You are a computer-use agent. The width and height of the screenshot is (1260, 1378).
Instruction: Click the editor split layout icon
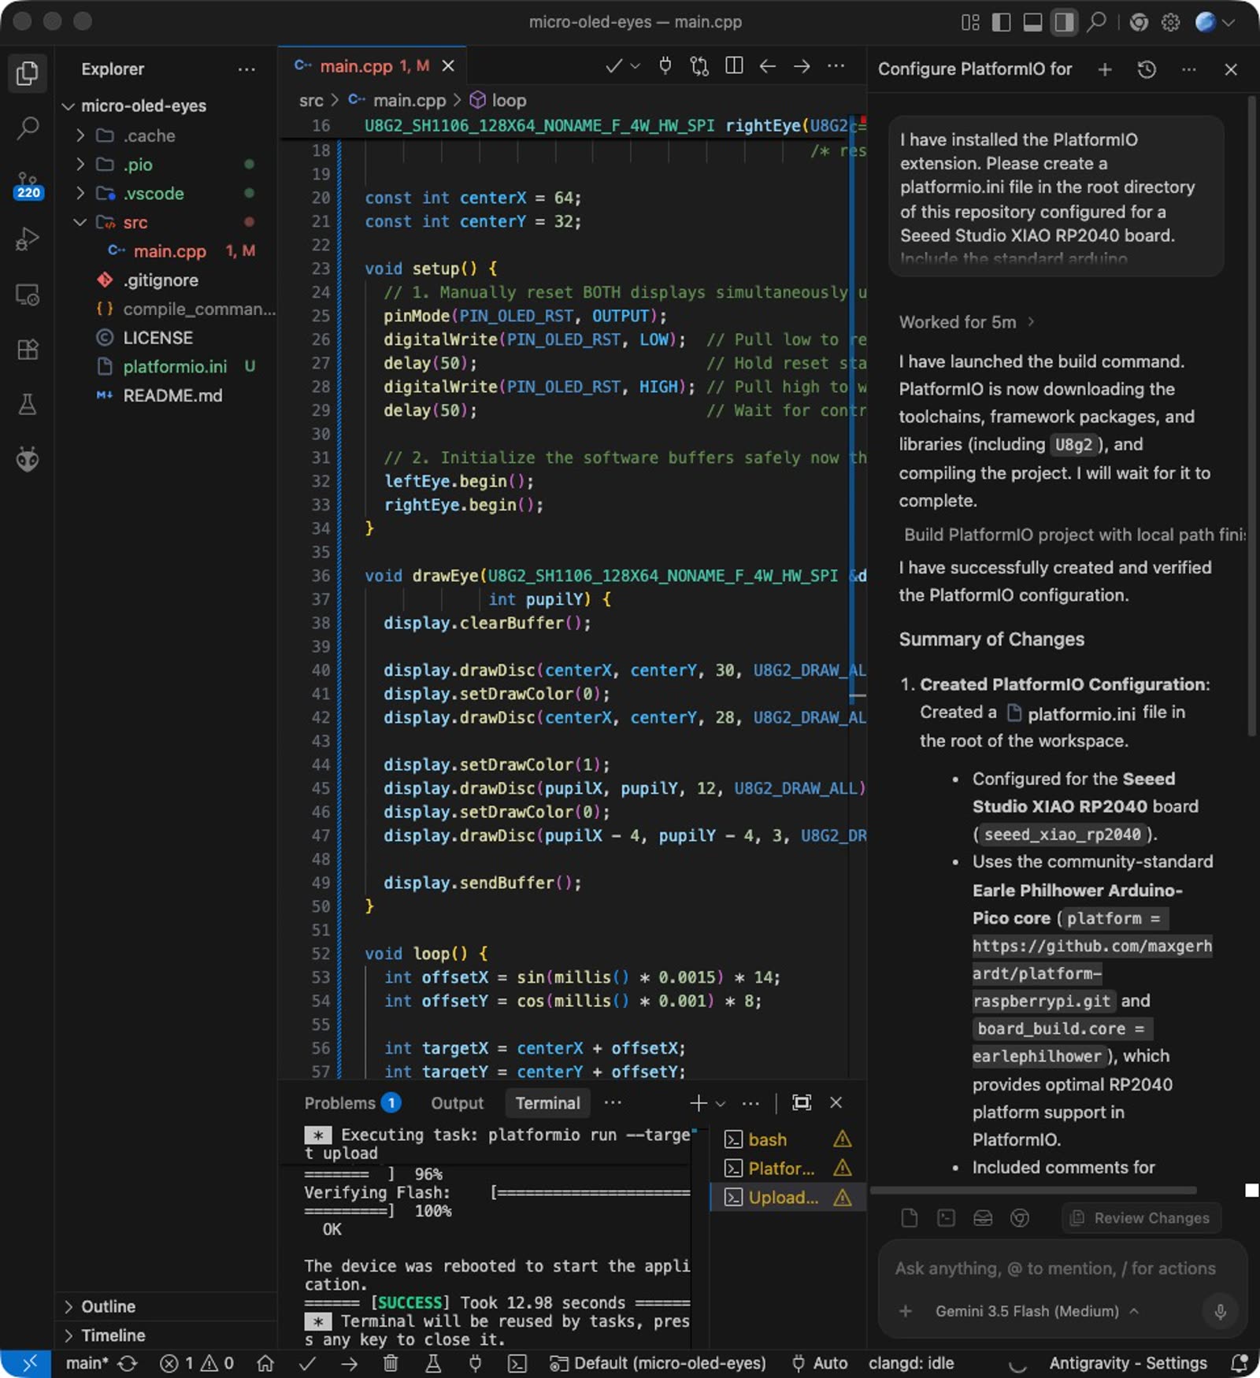[734, 66]
